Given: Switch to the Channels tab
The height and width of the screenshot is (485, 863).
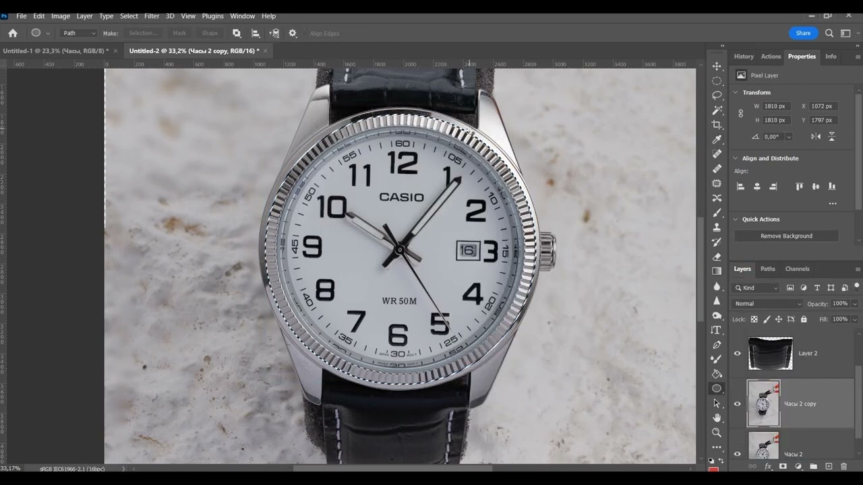Looking at the screenshot, I should (x=797, y=269).
